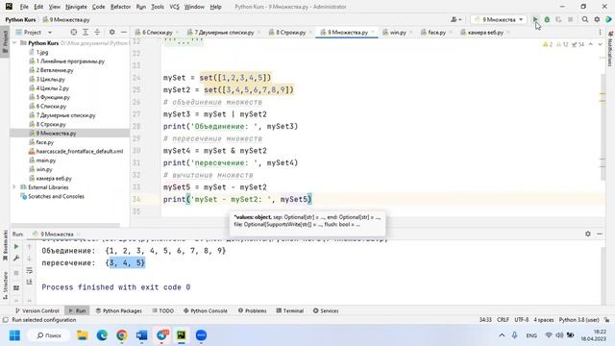This screenshot has width=615, height=346.
Task: Open Search Everywhere magnifier icon
Action: tap(585, 19)
